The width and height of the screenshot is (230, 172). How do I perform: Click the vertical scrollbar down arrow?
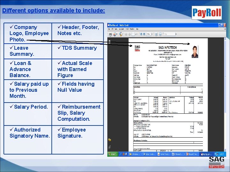pos(225,150)
